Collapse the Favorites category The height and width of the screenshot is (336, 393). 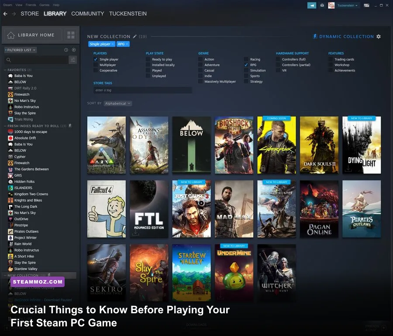tap(5, 70)
